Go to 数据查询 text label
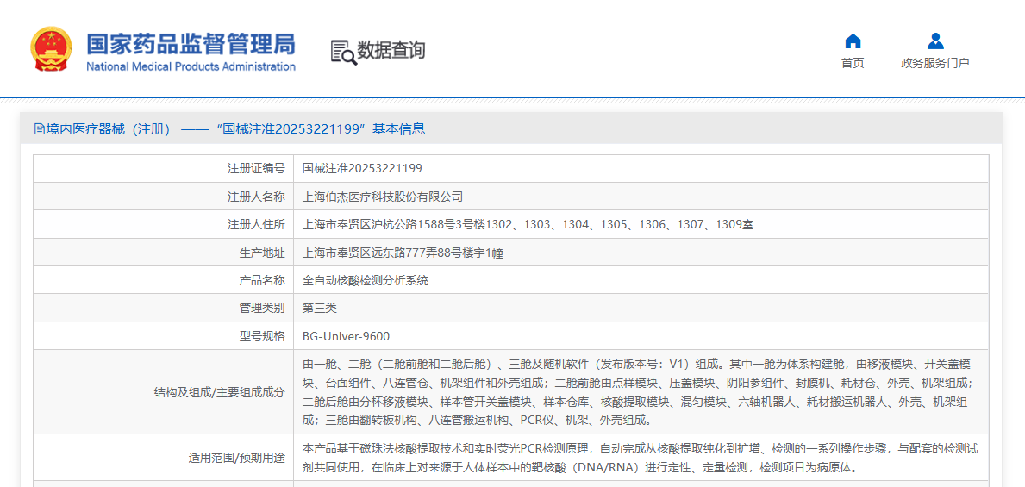Screen dimensions: 1025x487 [391, 50]
